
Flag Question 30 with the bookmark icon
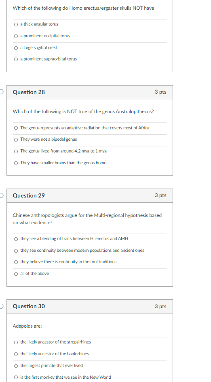pos(2,306)
